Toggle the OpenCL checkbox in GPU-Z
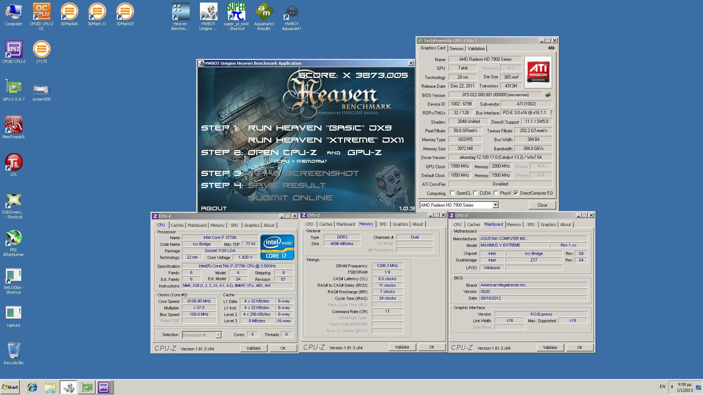This screenshot has width=703, height=395. (x=452, y=193)
